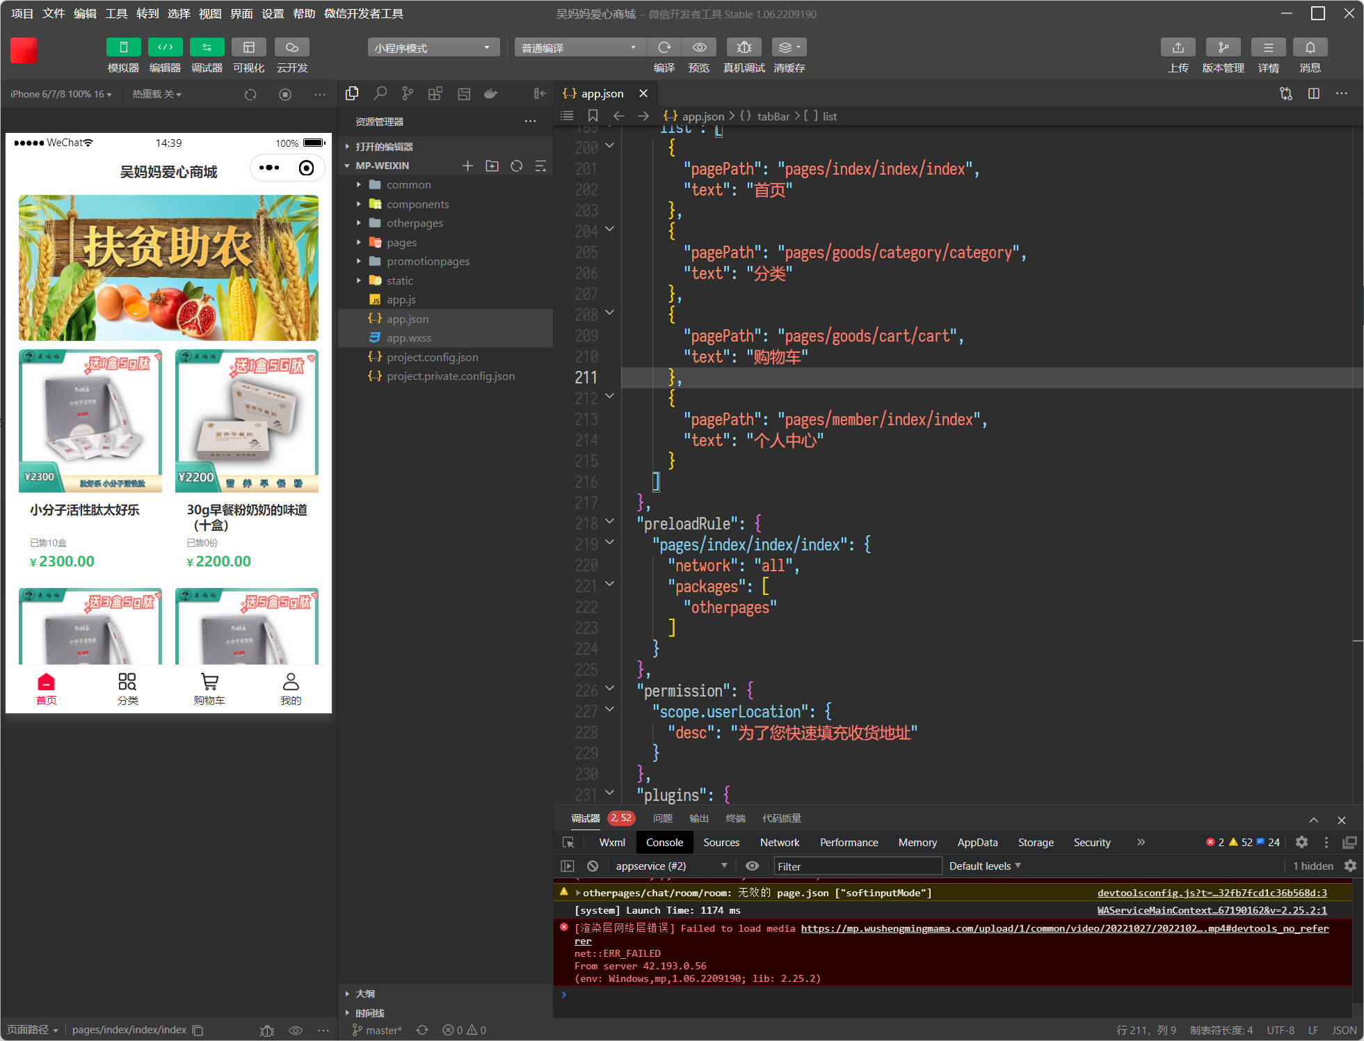Switch to the Network tab

tap(779, 842)
